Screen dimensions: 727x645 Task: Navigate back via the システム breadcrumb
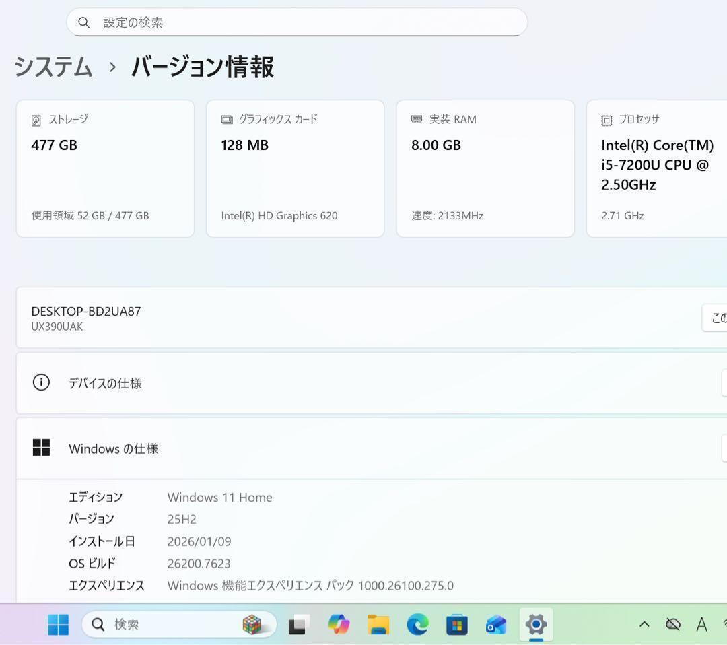pyautogui.click(x=53, y=67)
